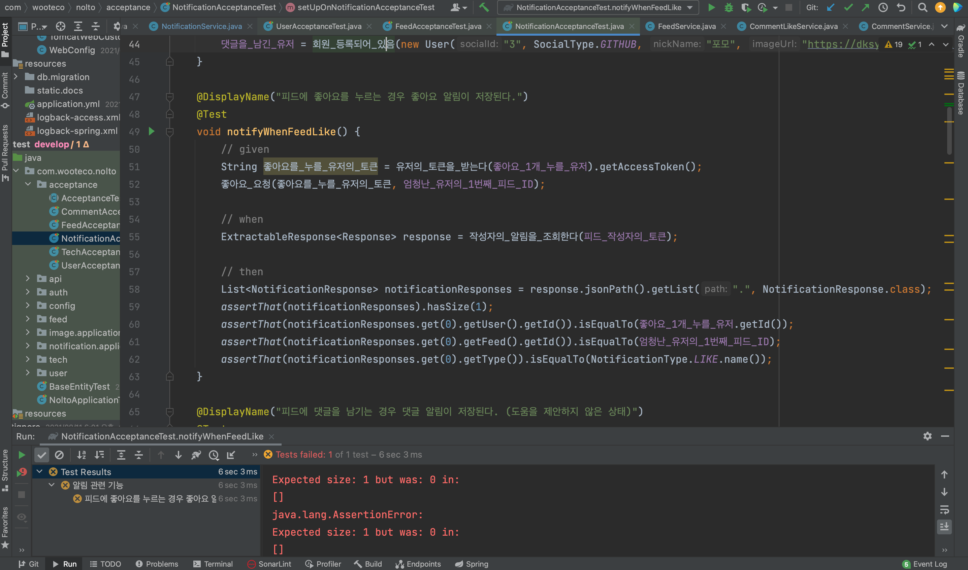Select TechAcceptanceTest file in project tree

click(x=90, y=252)
